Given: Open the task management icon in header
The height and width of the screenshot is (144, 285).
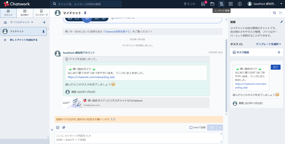Looking at the screenshot, I should [203, 4].
